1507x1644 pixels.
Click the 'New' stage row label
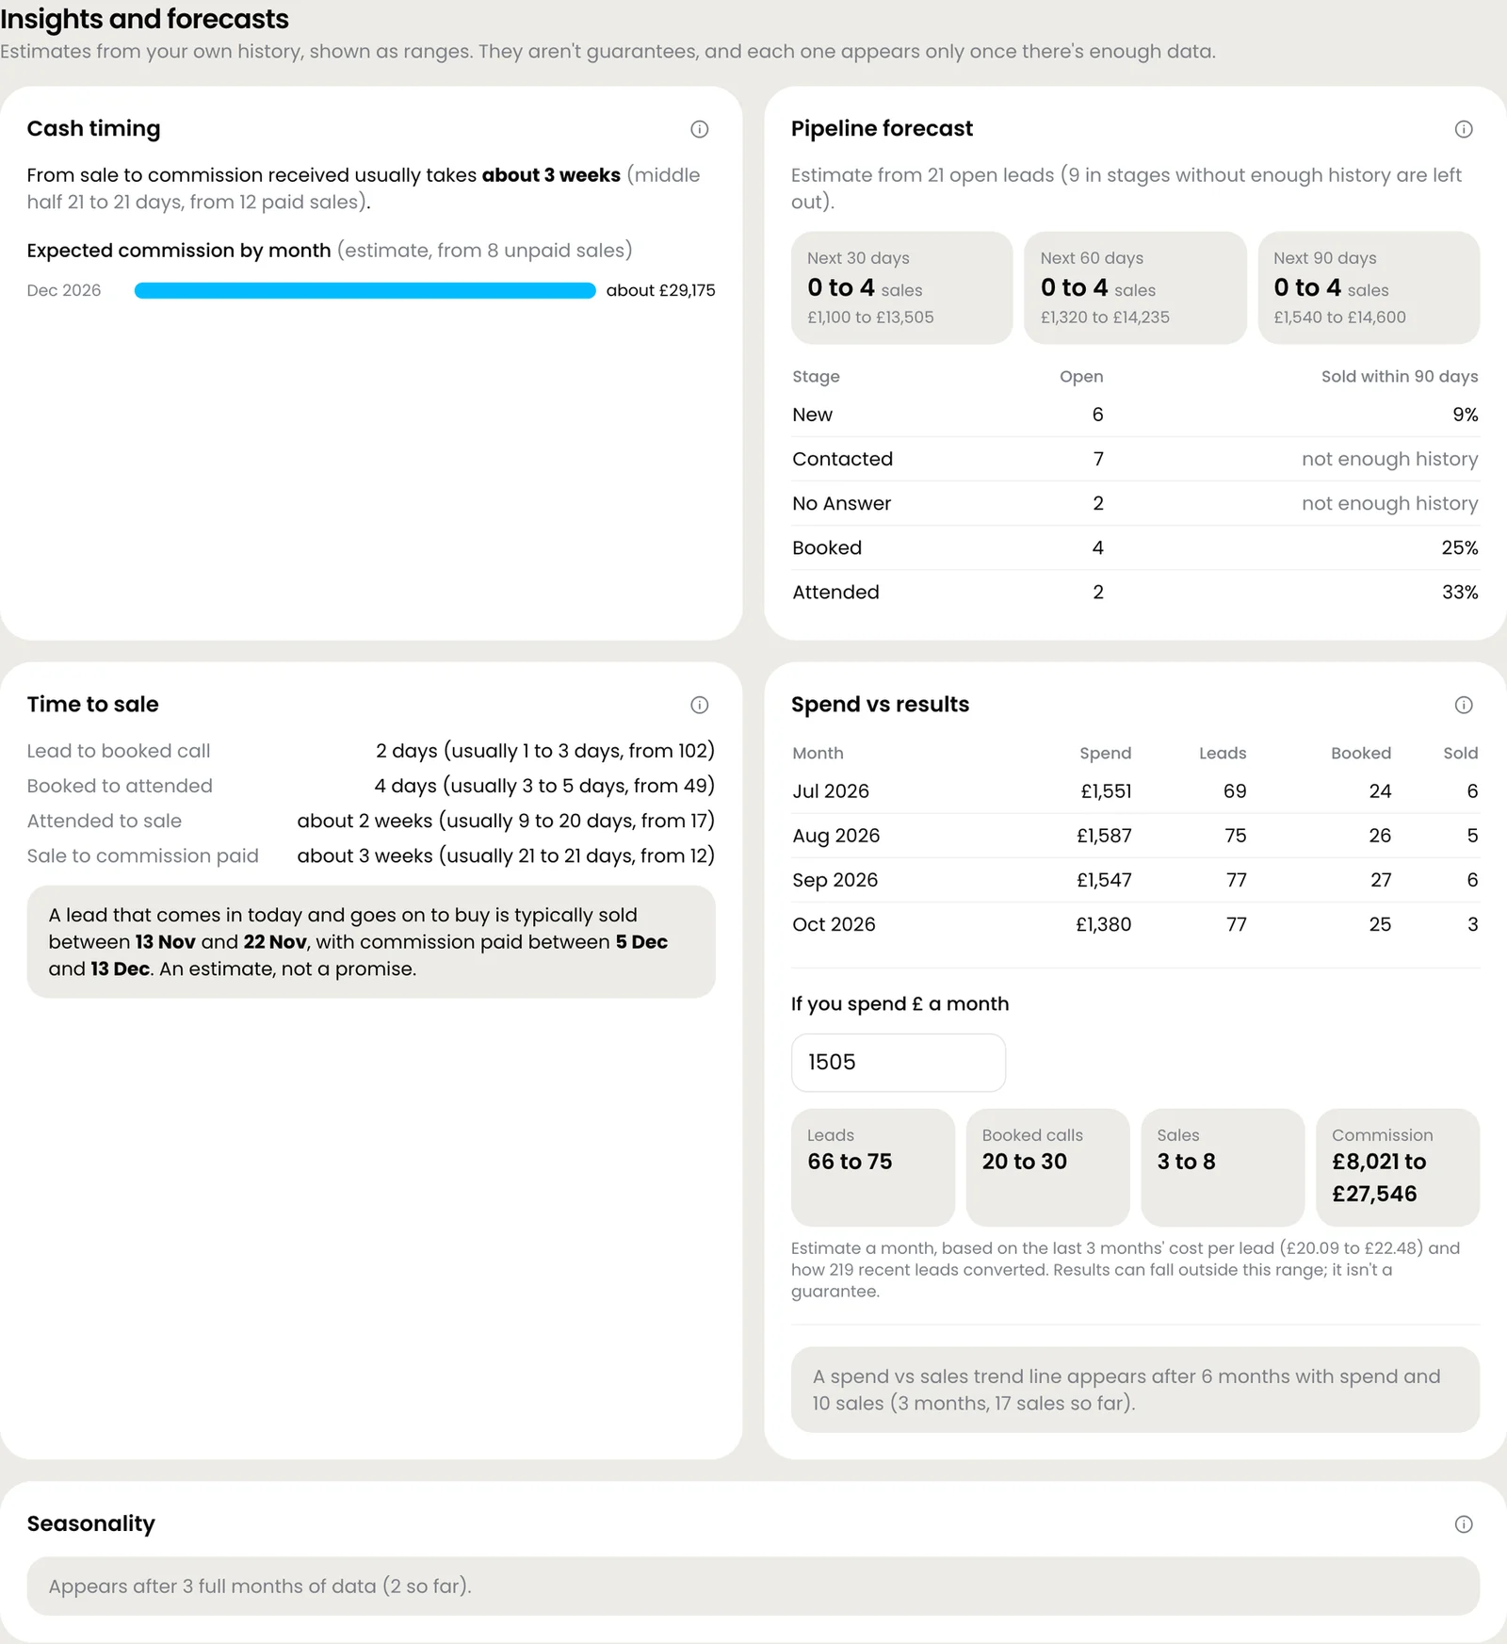(812, 415)
